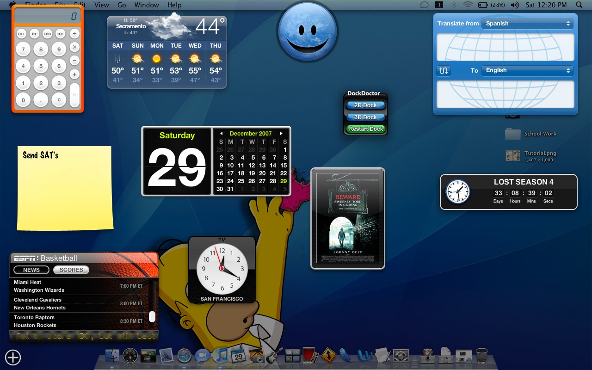Select Cleveland Cavaliers vs New Orleans Hornets game

79,304
